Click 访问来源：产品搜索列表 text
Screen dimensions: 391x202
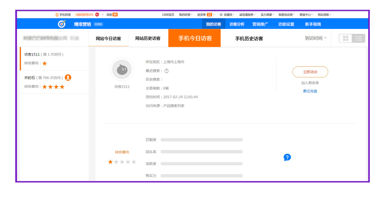165,106
